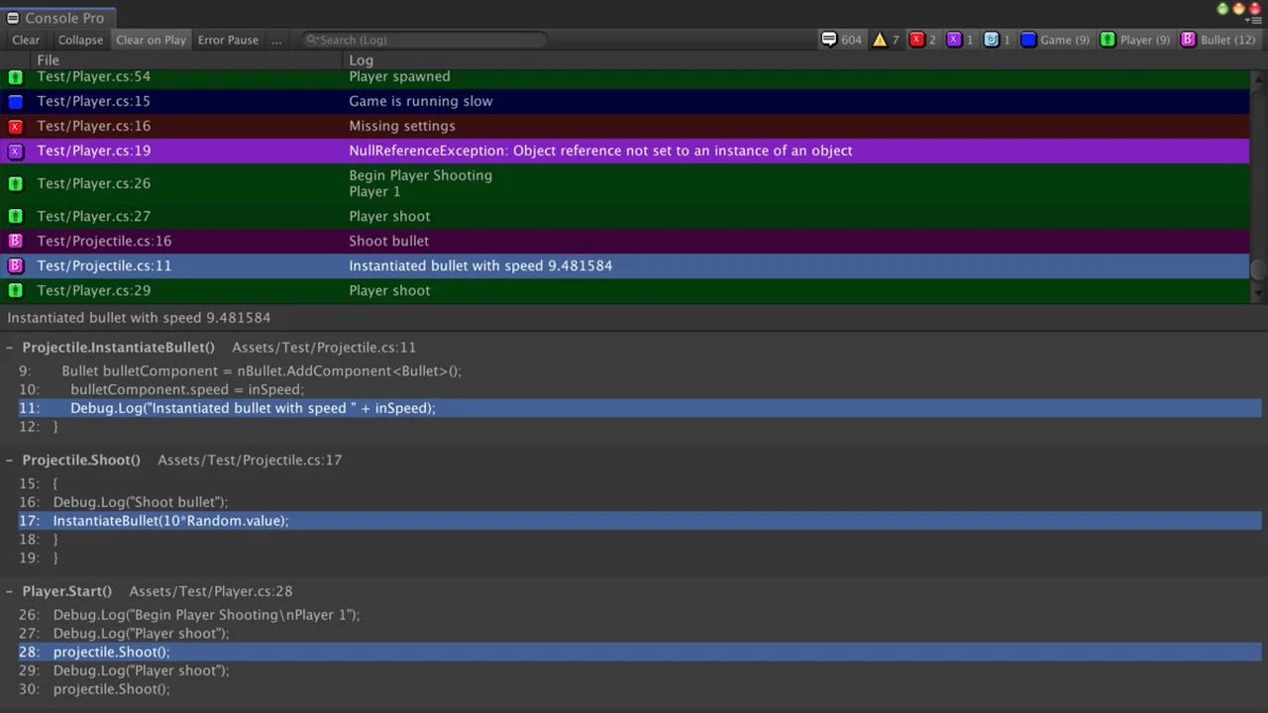Select the NullReferenceException log entry
1268x713 pixels.
click(x=599, y=151)
